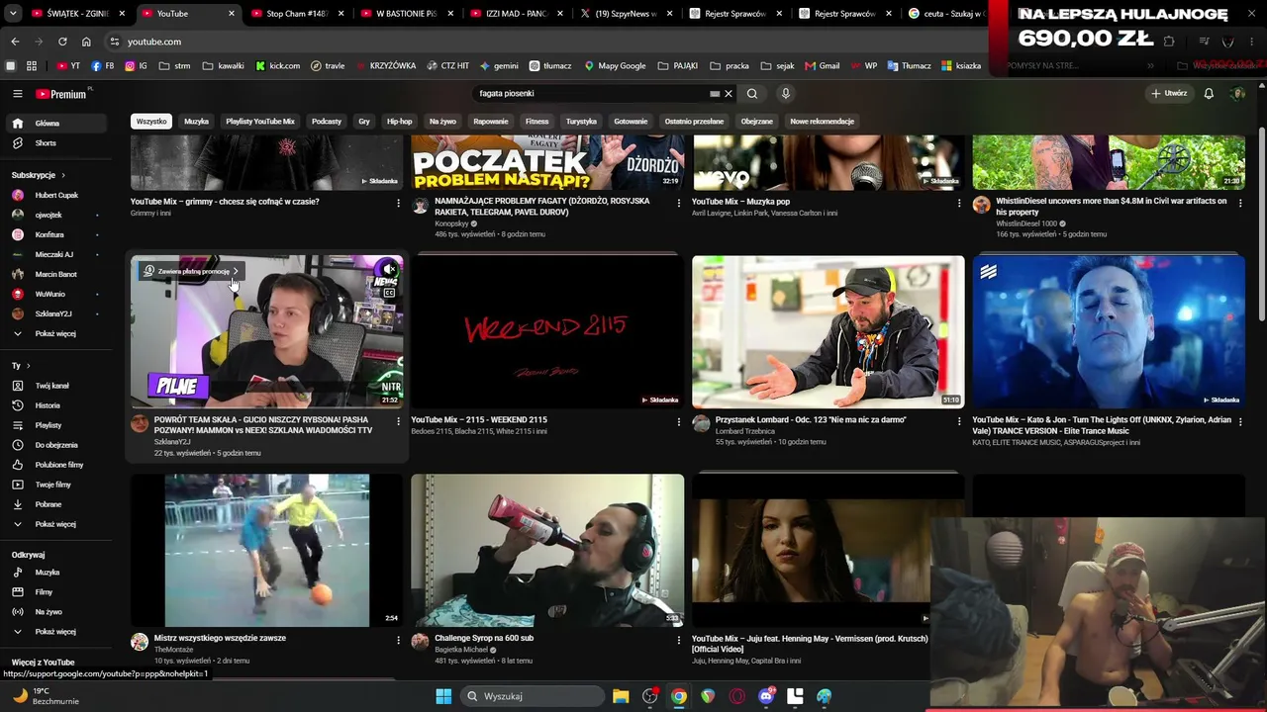Open browser home page button
The width and height of the screenshot is (1267, 712).
click(86, 42)
